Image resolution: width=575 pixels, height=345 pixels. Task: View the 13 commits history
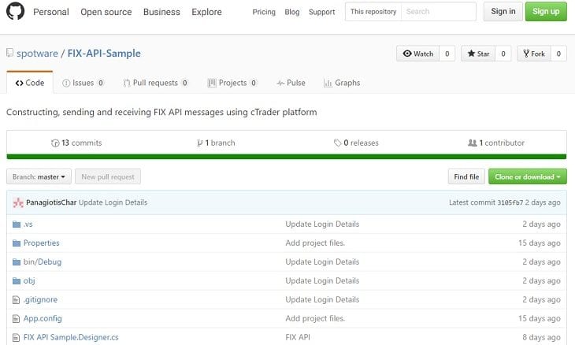point(76,143)
